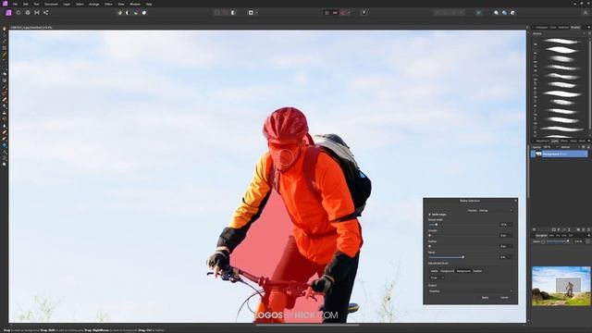Select the View (hand) tool

point(5,29)
